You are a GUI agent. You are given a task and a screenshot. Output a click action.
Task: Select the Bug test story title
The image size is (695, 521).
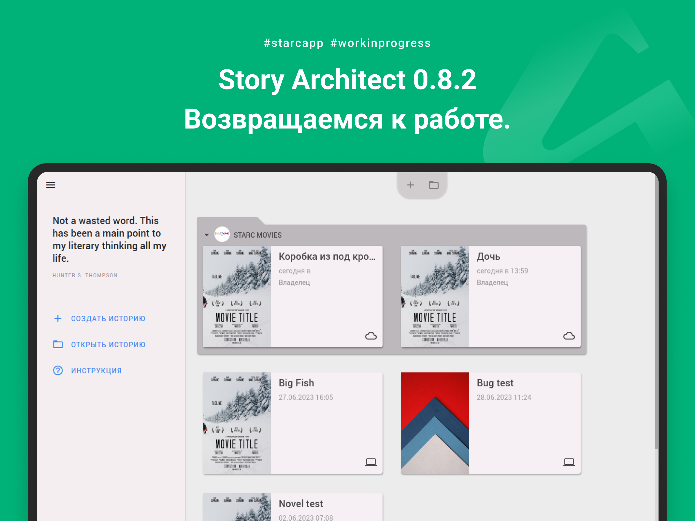point(495,383)
